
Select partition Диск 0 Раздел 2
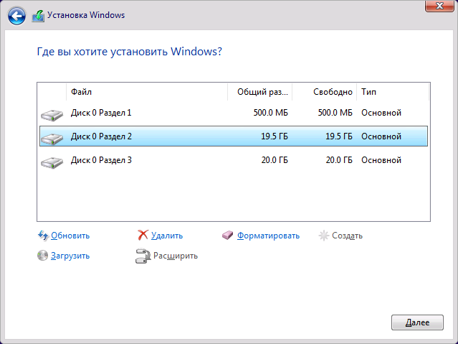point(234,136)
